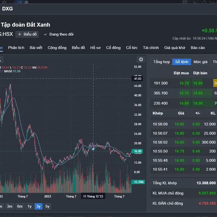
Task: Click the Đặt mua column header
Action: 181,73
